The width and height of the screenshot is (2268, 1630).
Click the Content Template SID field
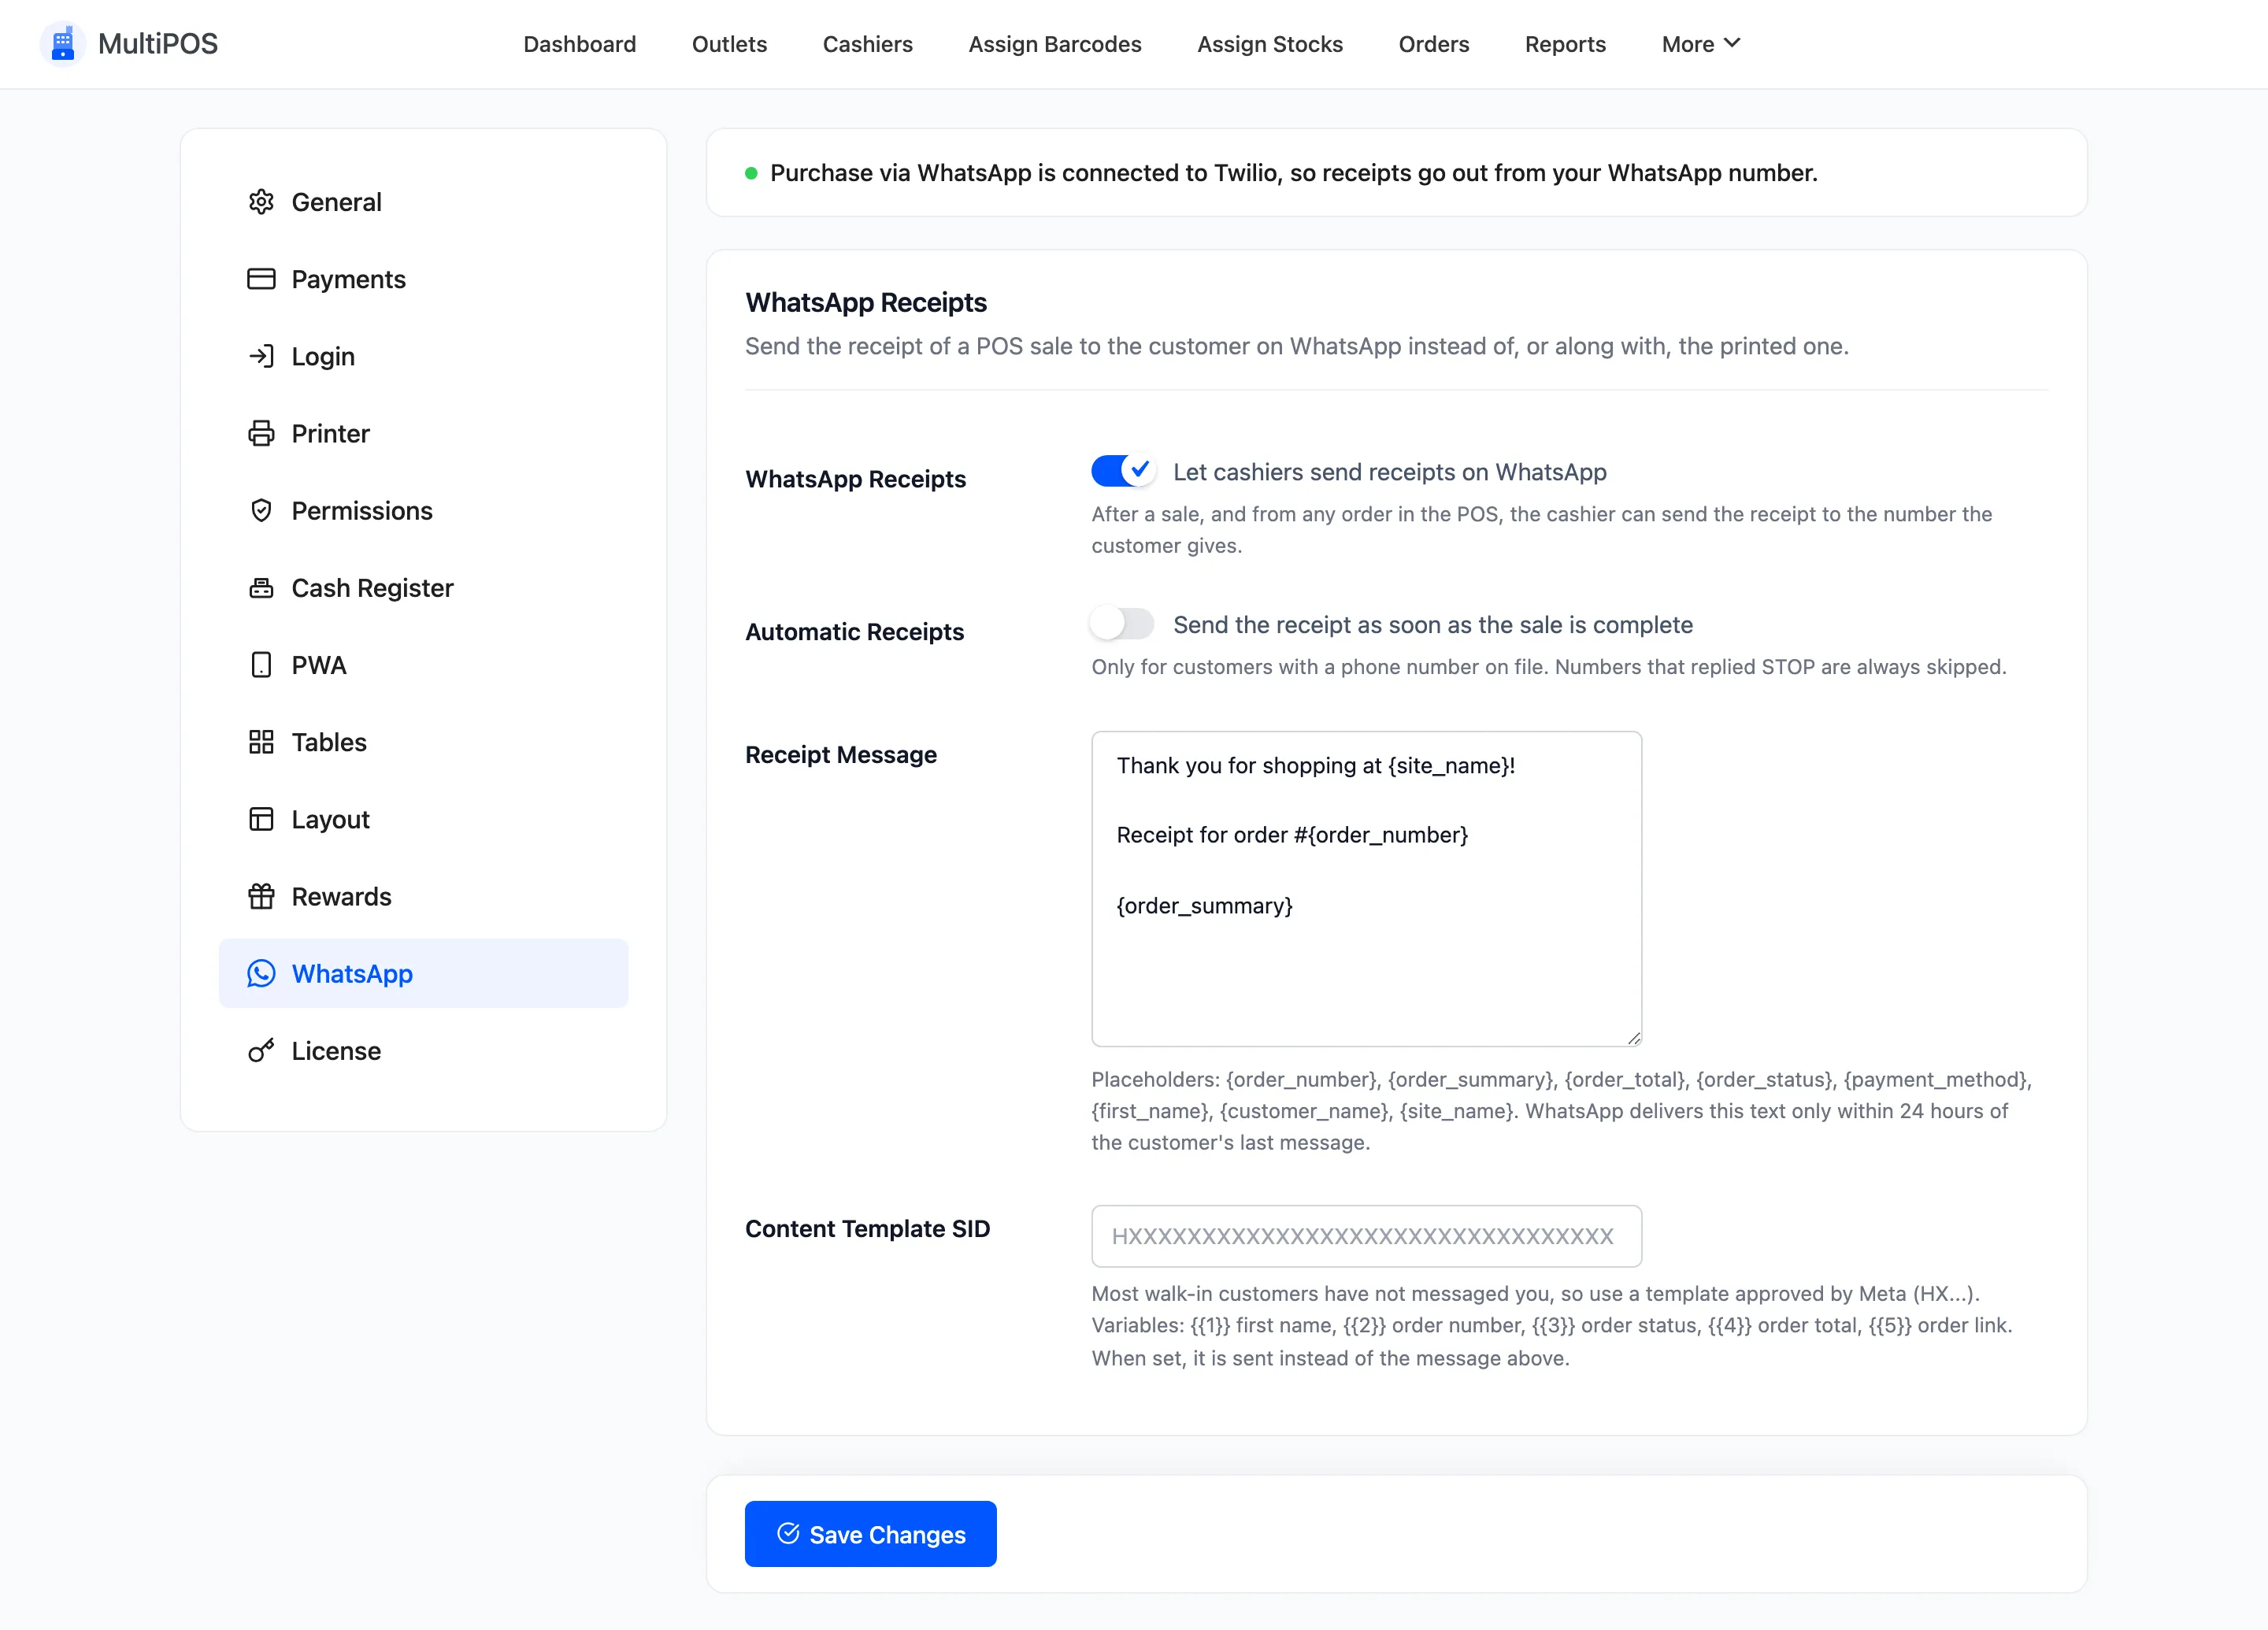click(1366, 1236)
